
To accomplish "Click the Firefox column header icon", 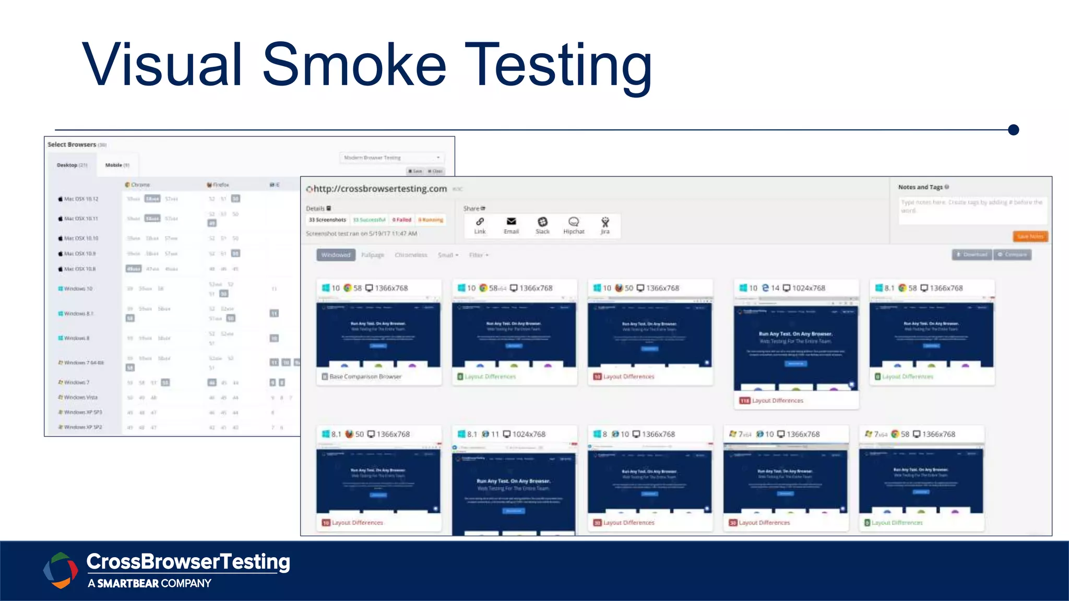I will pos(209,185).
